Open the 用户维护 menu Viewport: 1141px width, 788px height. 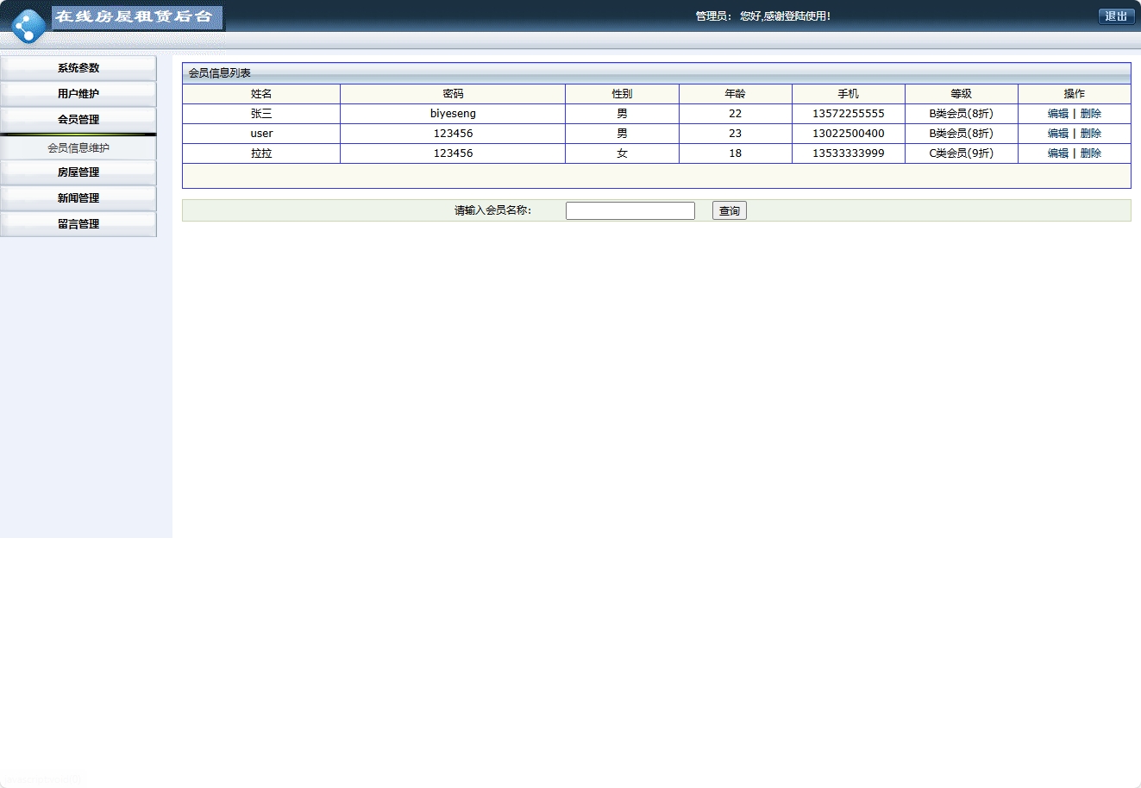[78, 94]
